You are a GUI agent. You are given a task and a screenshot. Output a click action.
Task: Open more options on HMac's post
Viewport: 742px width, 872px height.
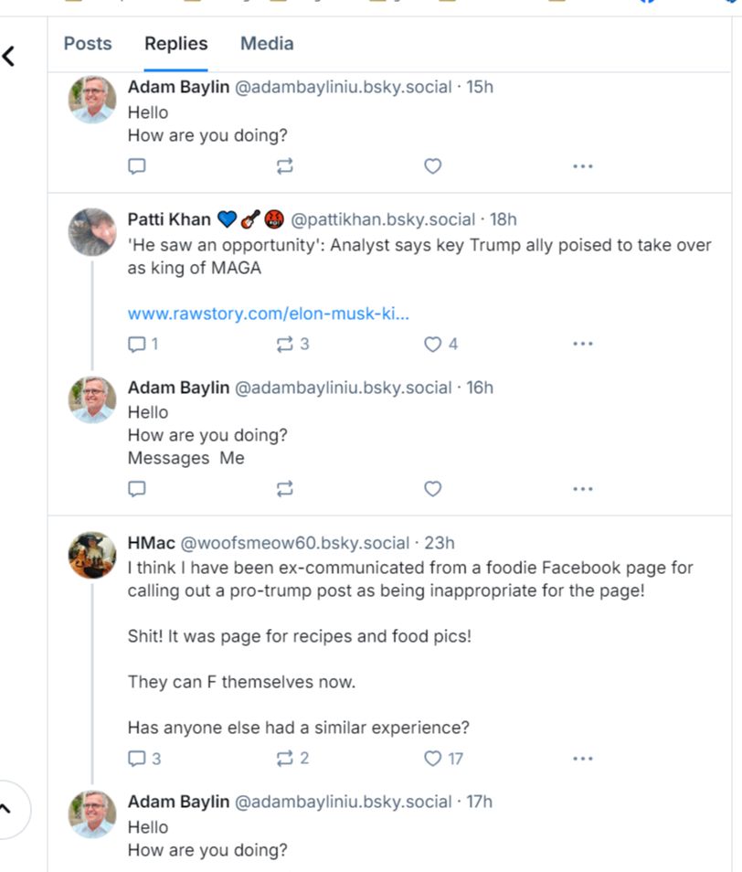[x=582, y=759]
